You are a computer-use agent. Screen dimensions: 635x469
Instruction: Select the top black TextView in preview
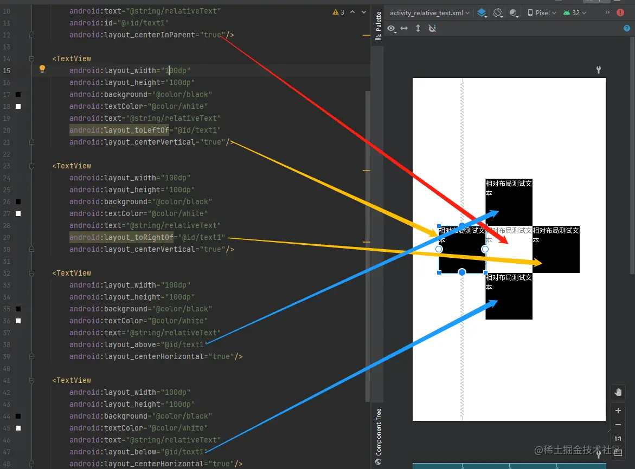(x=509, y=202)
